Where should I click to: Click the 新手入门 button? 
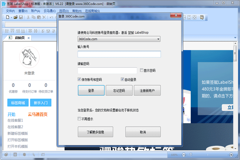coord(41,103)
